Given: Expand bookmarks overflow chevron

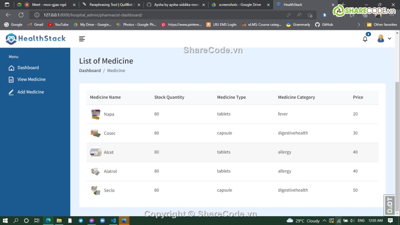Looking at the screenshot, I should tap(359, 24).
